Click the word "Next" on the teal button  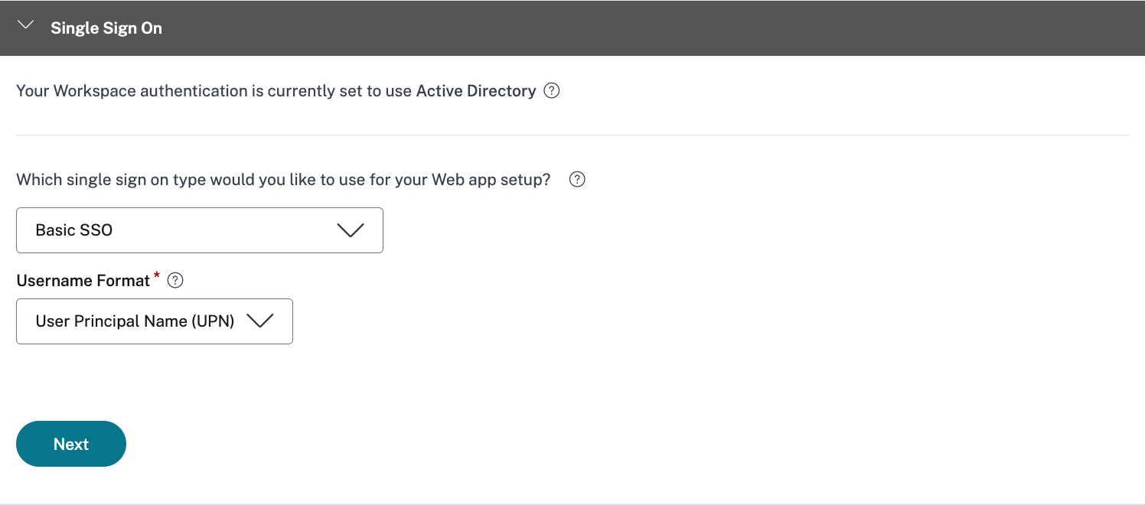(71, 445)
